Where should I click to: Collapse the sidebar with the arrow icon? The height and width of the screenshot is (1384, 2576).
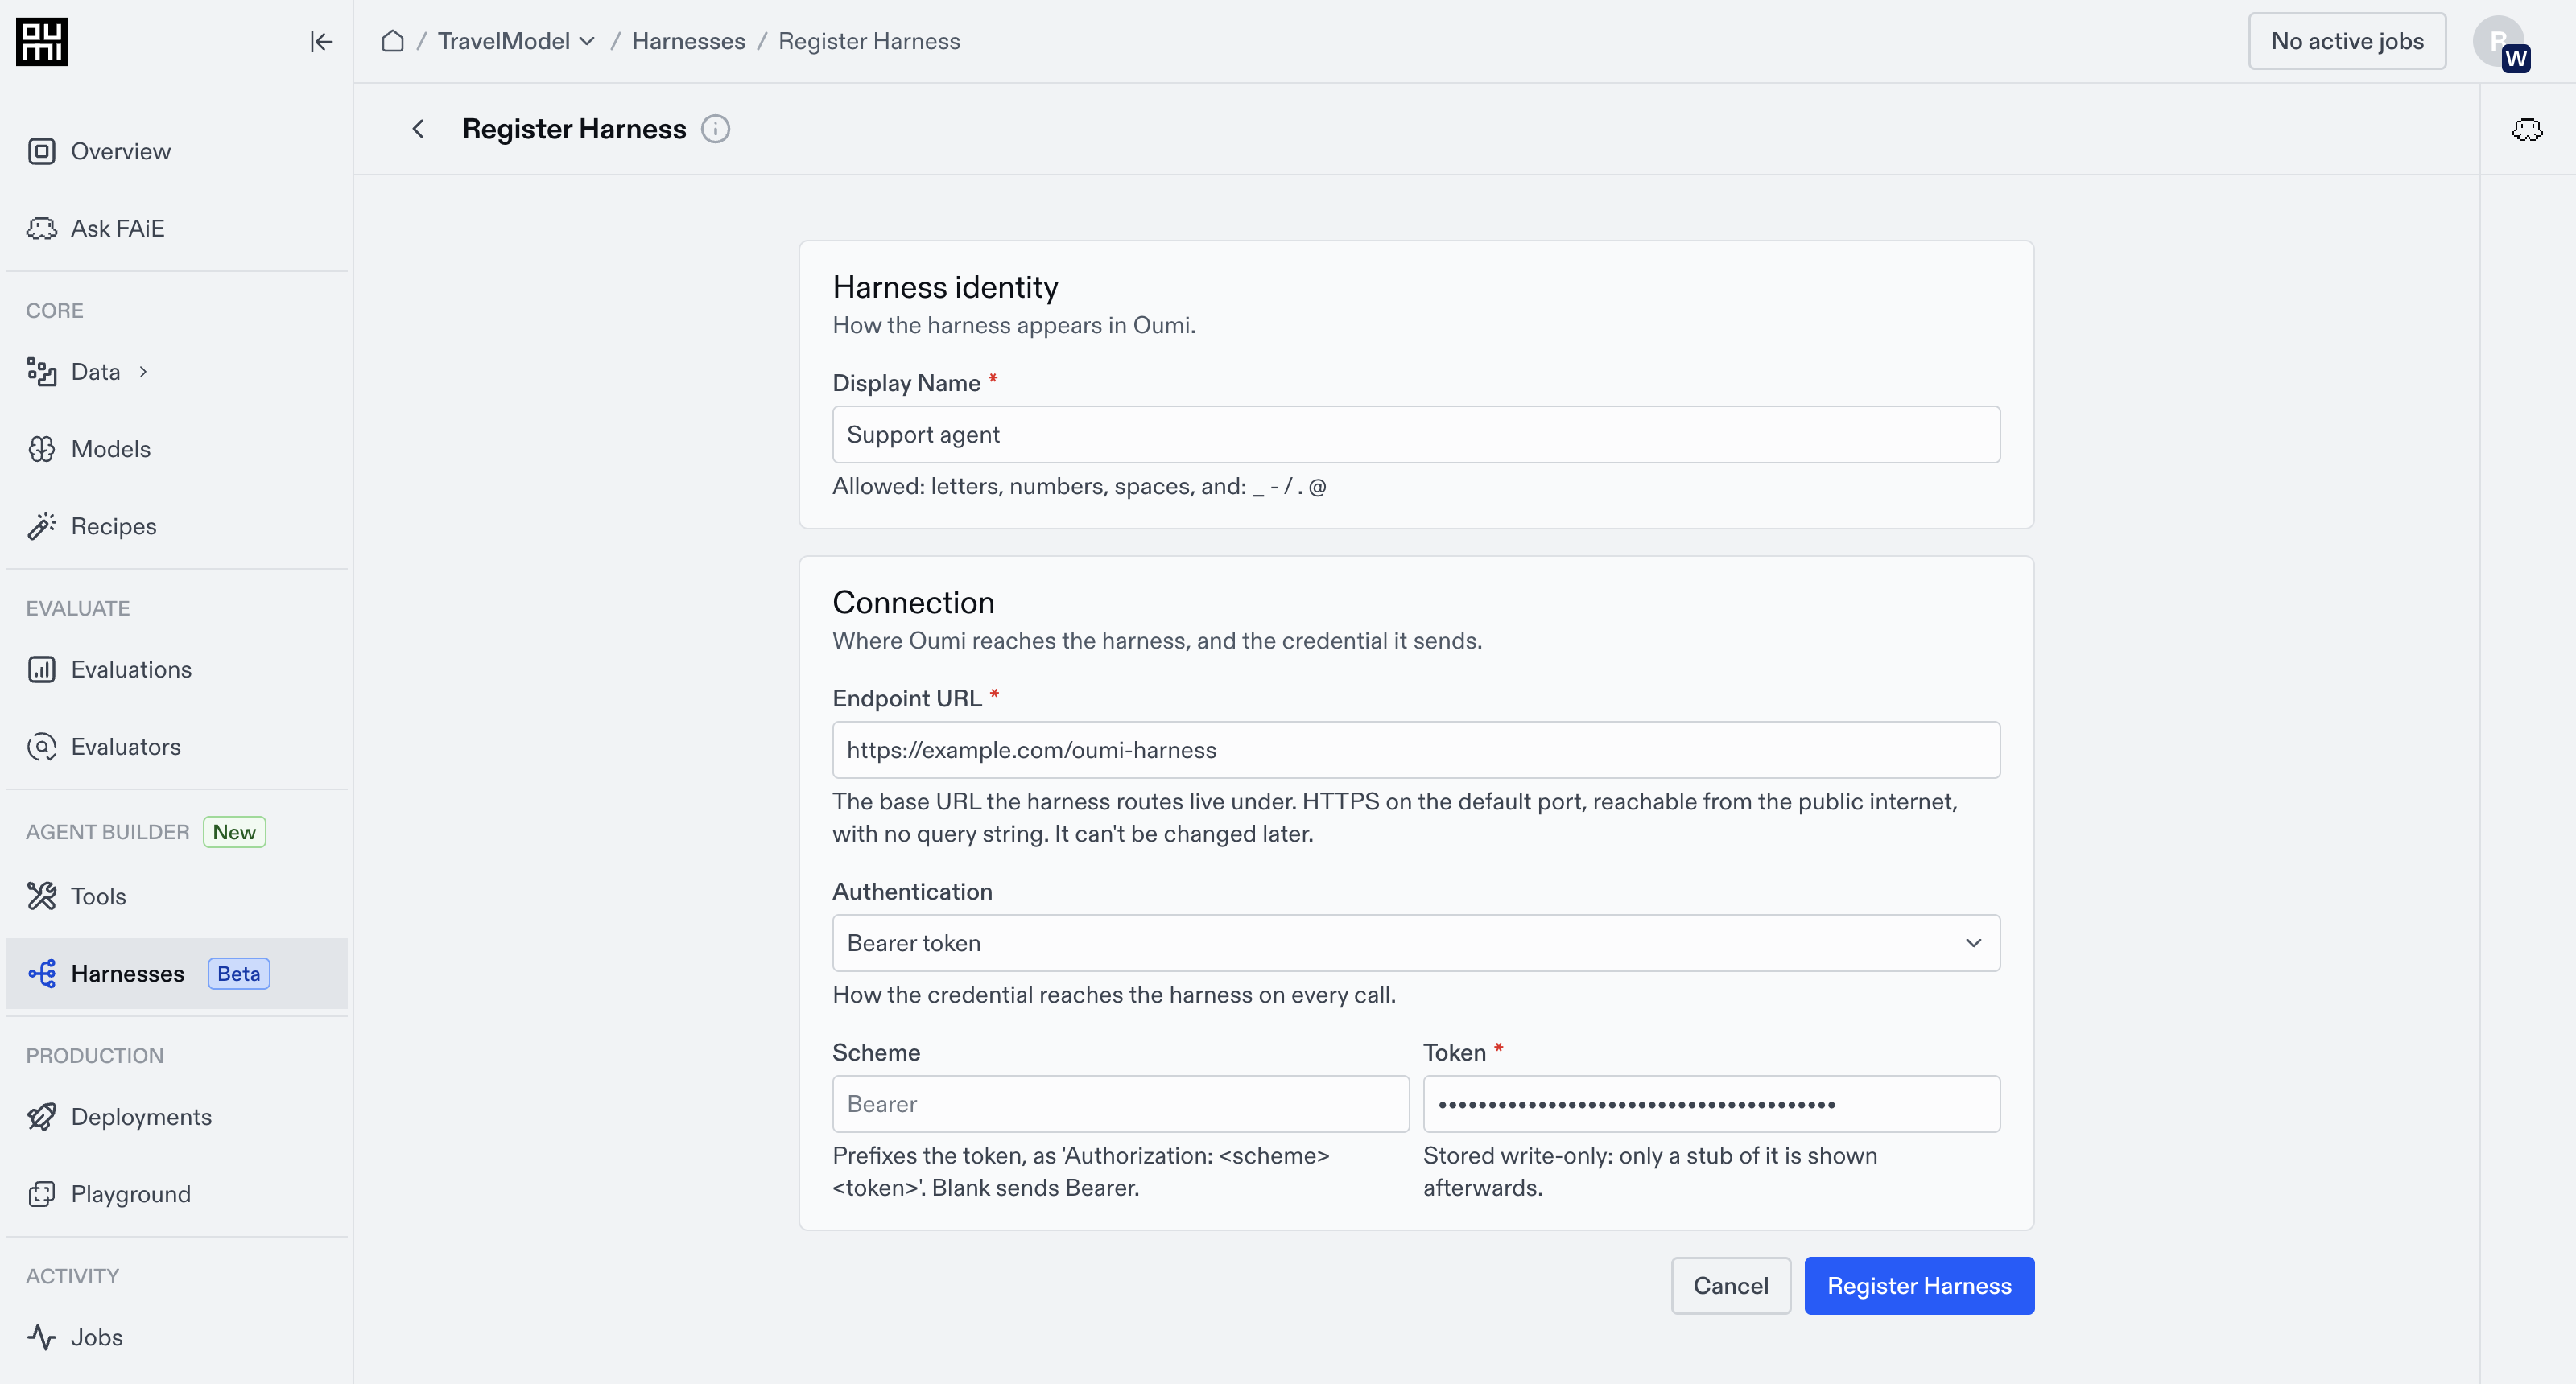[321, 42]
